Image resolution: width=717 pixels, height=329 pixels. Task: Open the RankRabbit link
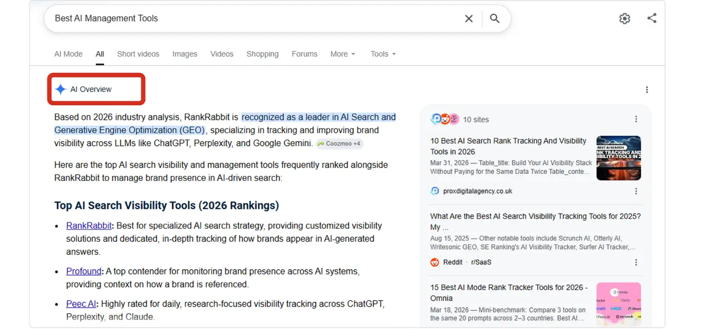click(x=89, y=226)
